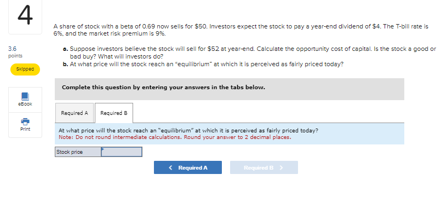Image resolution: width=441 pixels, height=209 pixels.
Task: Click the 3.6 points indicator
Action: click(15, 52)
